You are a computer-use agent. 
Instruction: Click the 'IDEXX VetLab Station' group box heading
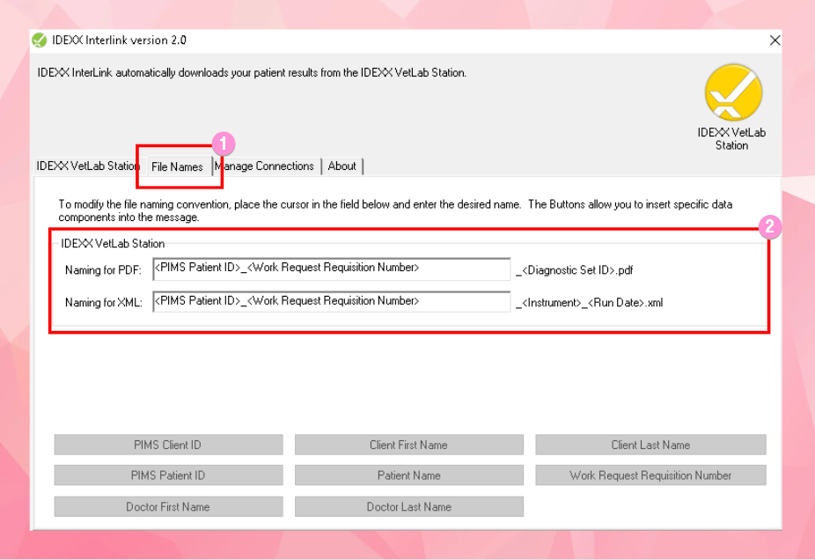113,243
